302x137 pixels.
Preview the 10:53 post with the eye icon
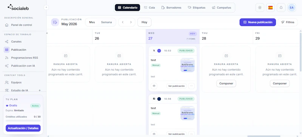click(x=154, y=86)
